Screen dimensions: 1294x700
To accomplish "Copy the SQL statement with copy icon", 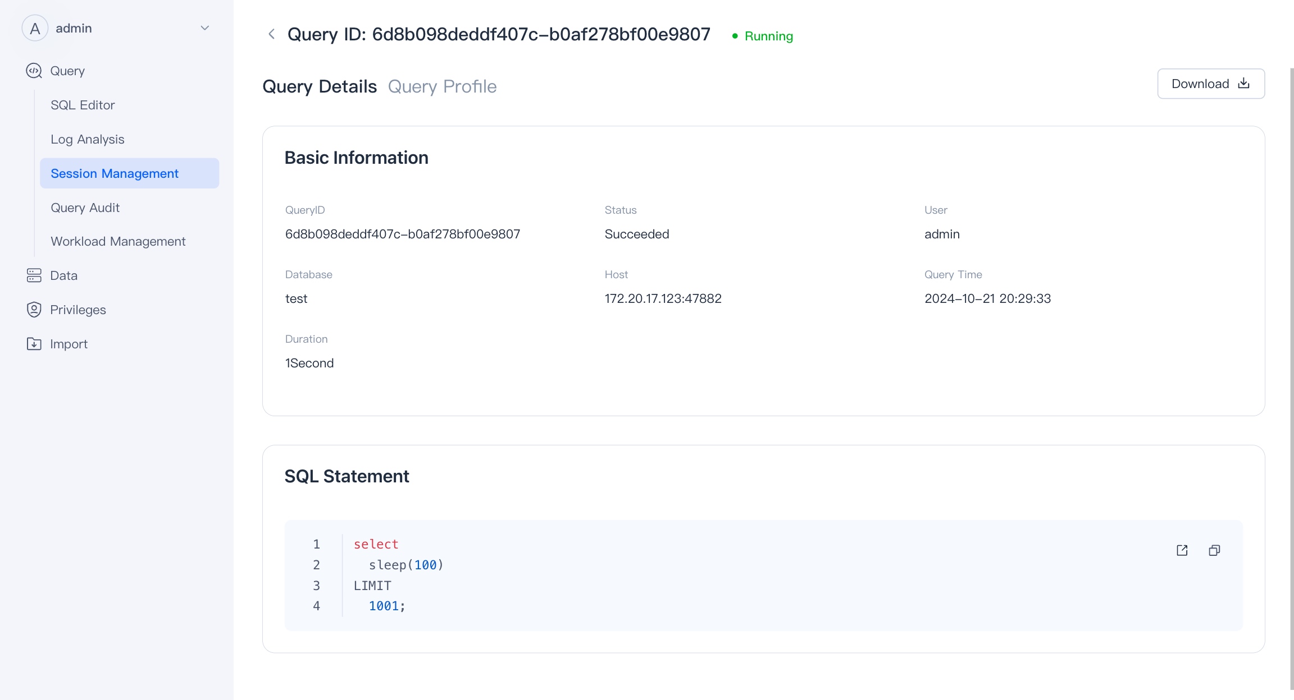I will tap(1214, 550).
